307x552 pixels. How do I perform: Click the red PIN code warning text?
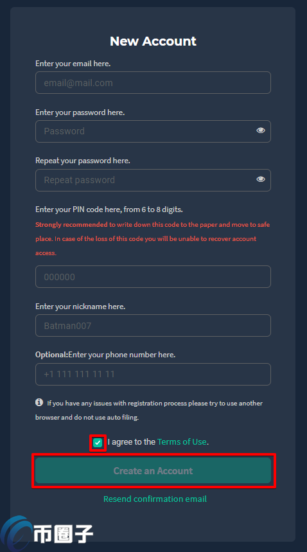153,238
